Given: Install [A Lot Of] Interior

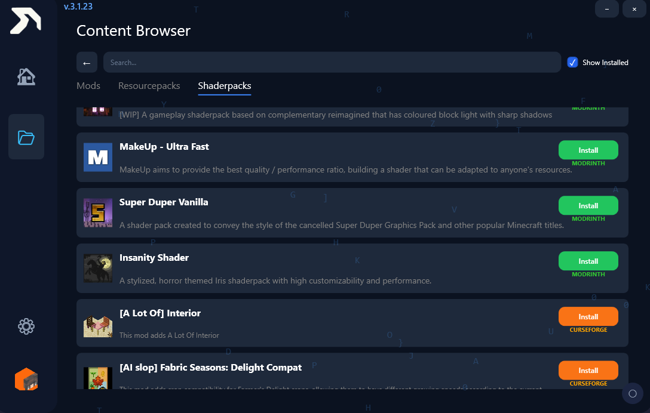Looking at the screenshot, I should point(588,316).
